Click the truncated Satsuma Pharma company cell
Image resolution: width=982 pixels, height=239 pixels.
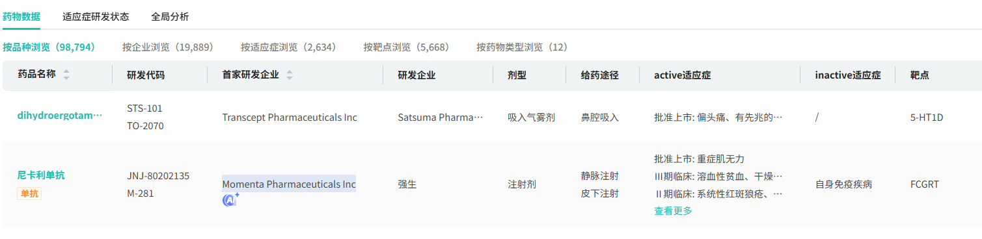tap(441, 118)
